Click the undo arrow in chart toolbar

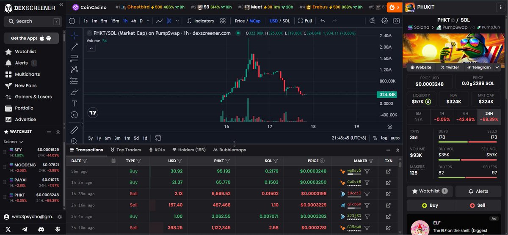pos(323,21)
